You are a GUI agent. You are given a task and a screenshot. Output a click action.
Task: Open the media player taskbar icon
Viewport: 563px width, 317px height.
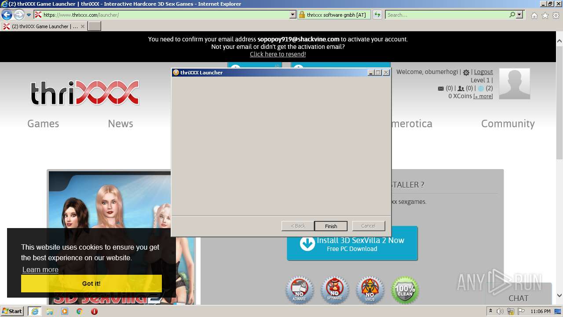[65, 311]
